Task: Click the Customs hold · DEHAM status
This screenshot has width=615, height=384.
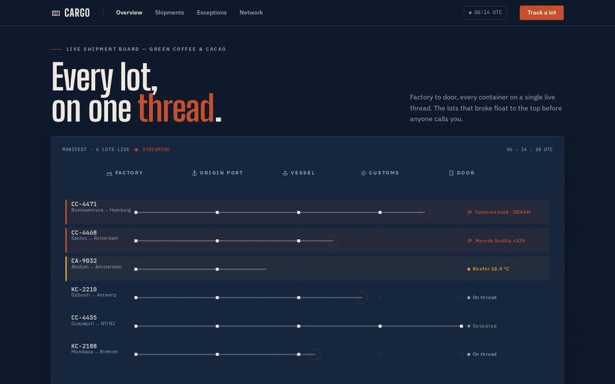Action: coord(499,212)
